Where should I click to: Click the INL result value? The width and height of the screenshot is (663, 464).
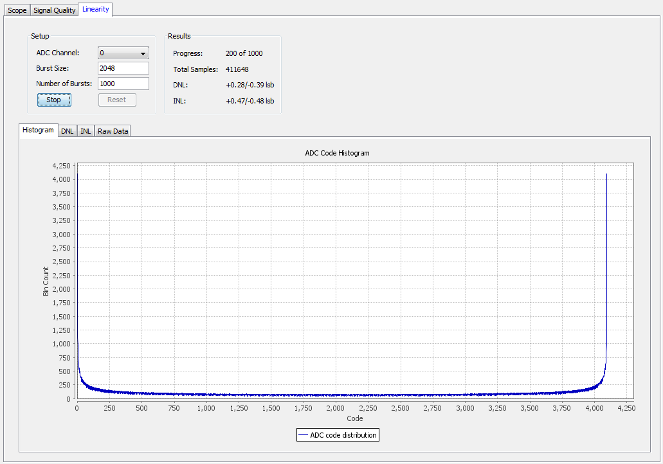point(250,101)
